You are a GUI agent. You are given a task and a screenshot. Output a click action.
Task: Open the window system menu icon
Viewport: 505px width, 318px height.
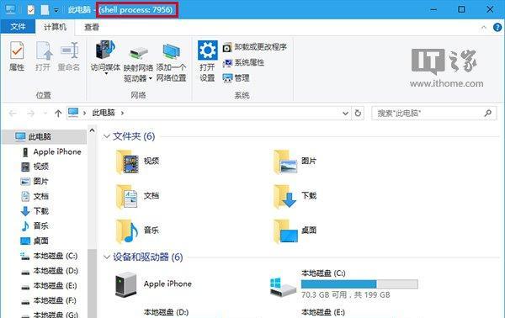pos(10,9)
